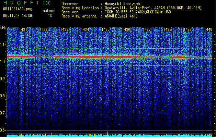This screenshot has width=216, height=137.
Task: Click time marker 1436
Action: tap(126, 29)
